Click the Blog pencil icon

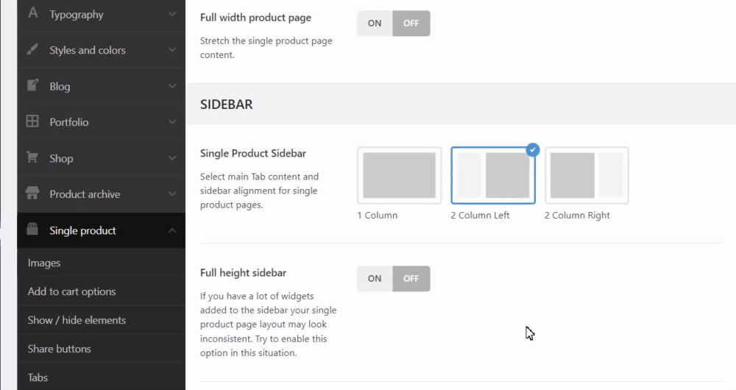coord(32,86)
